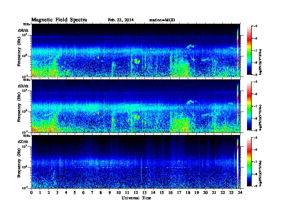
Task: Click the time axis tick label "6"
Action: point(83,192)
